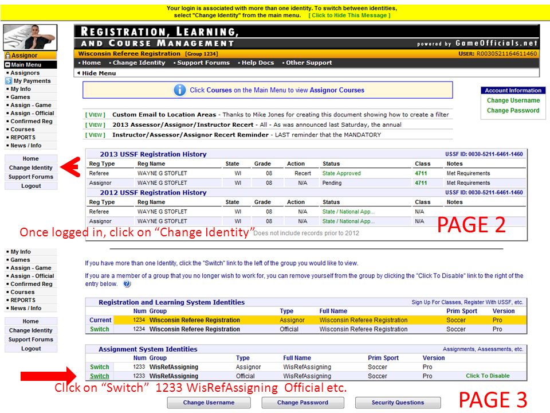This screenshot has width=550, height=413.
Task: Open Help Docs in the top navigation bar
Action: [257, 63]
